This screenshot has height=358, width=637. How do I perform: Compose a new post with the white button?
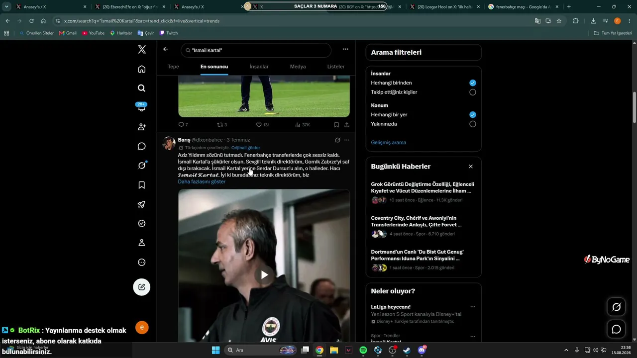click(x=142, y=287)
